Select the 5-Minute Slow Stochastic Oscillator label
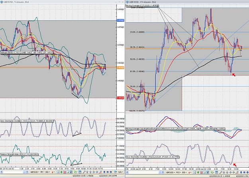The image size is (249, 178). (27, 121)
